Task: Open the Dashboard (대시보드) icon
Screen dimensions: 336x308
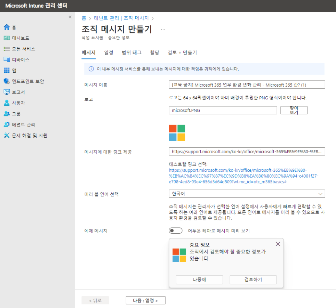Action: tap(7, 38)
